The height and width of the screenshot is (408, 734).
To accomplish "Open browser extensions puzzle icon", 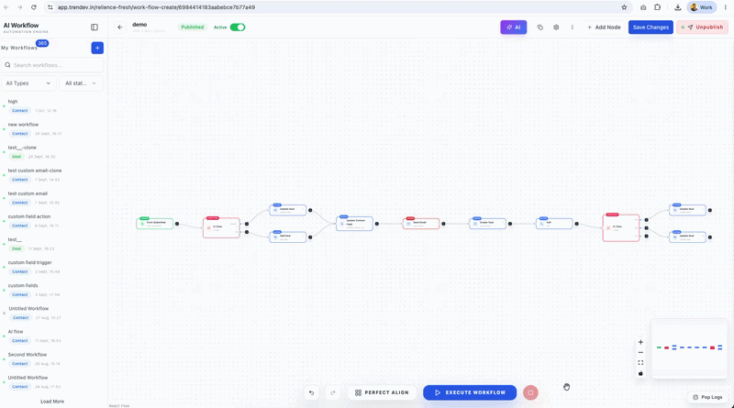I will (x=657, y=7).
